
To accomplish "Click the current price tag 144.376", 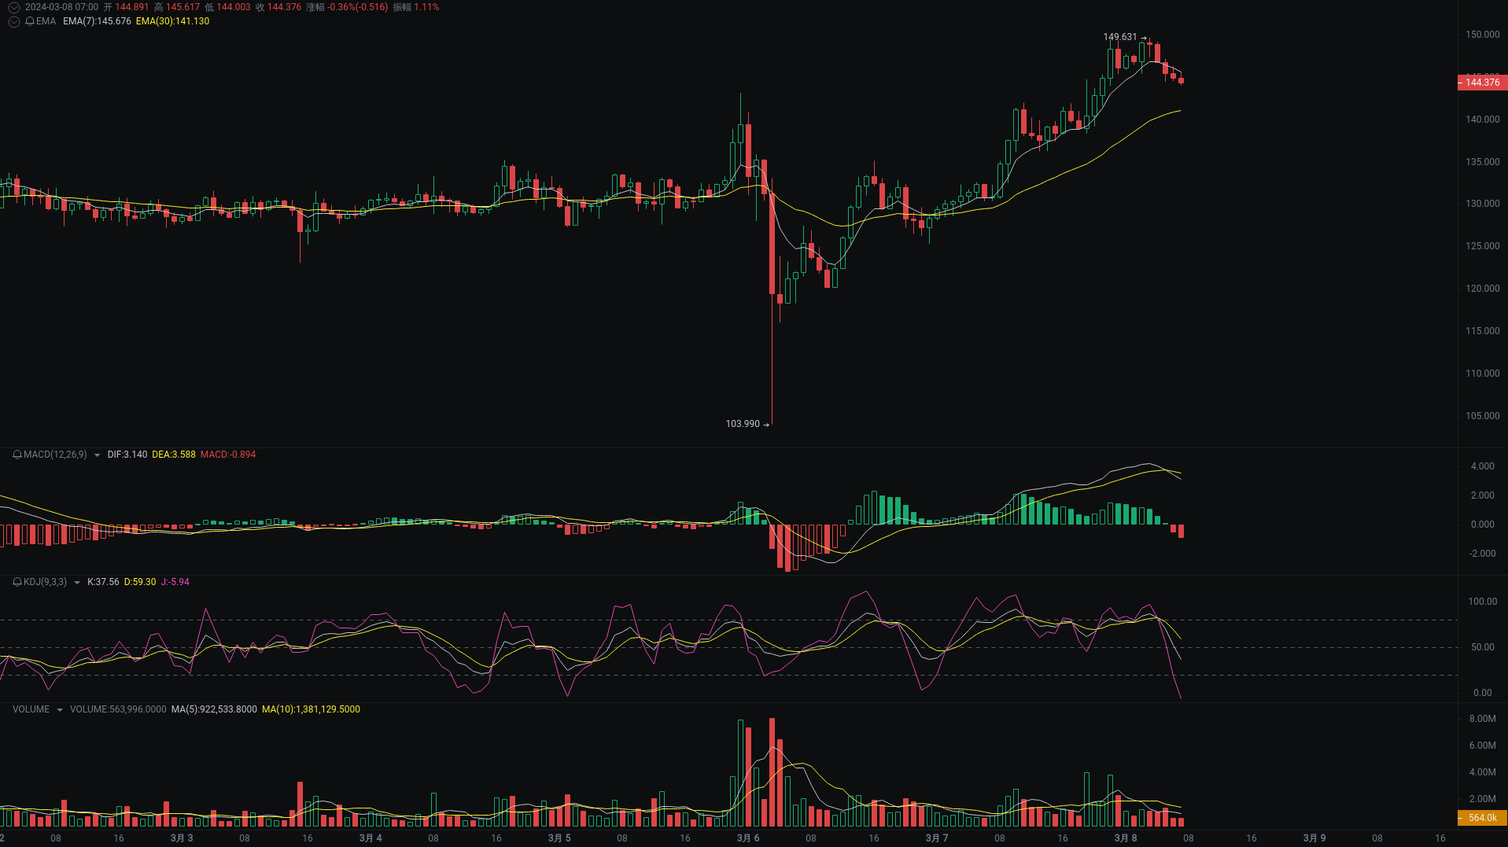I will pyautogui.click(x=1482, y=83).
